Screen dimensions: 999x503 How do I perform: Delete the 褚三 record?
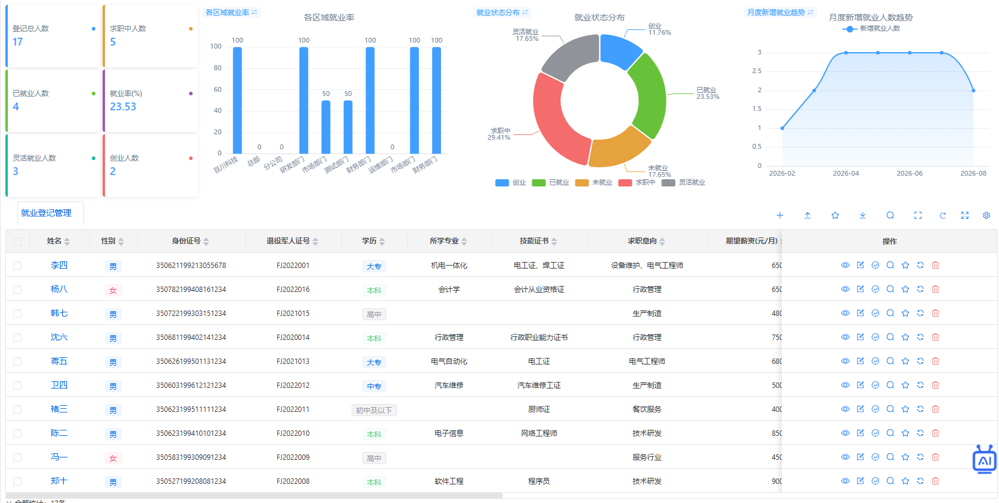click(935, 409)
